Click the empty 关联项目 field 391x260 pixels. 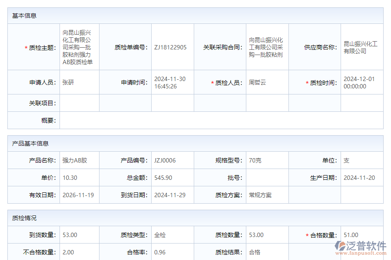tap(78, 103)
